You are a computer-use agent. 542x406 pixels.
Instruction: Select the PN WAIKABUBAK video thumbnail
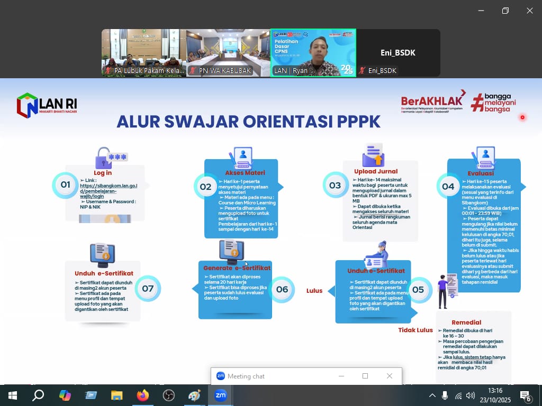point(228,53)
